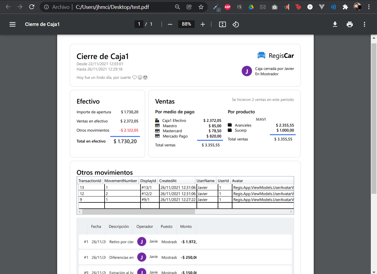This screenshot has width=377, height=274.
Task: Click the 'Retiro por cier' row text
Action: [x=121, y=242]
